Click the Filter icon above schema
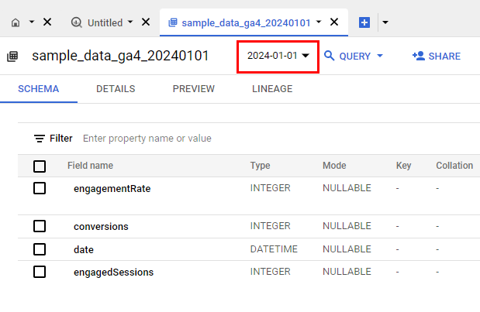The image size is (480, 312). pyautogui.click(x=40, y=139)
